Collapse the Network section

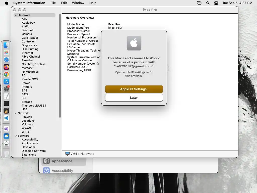16,113
